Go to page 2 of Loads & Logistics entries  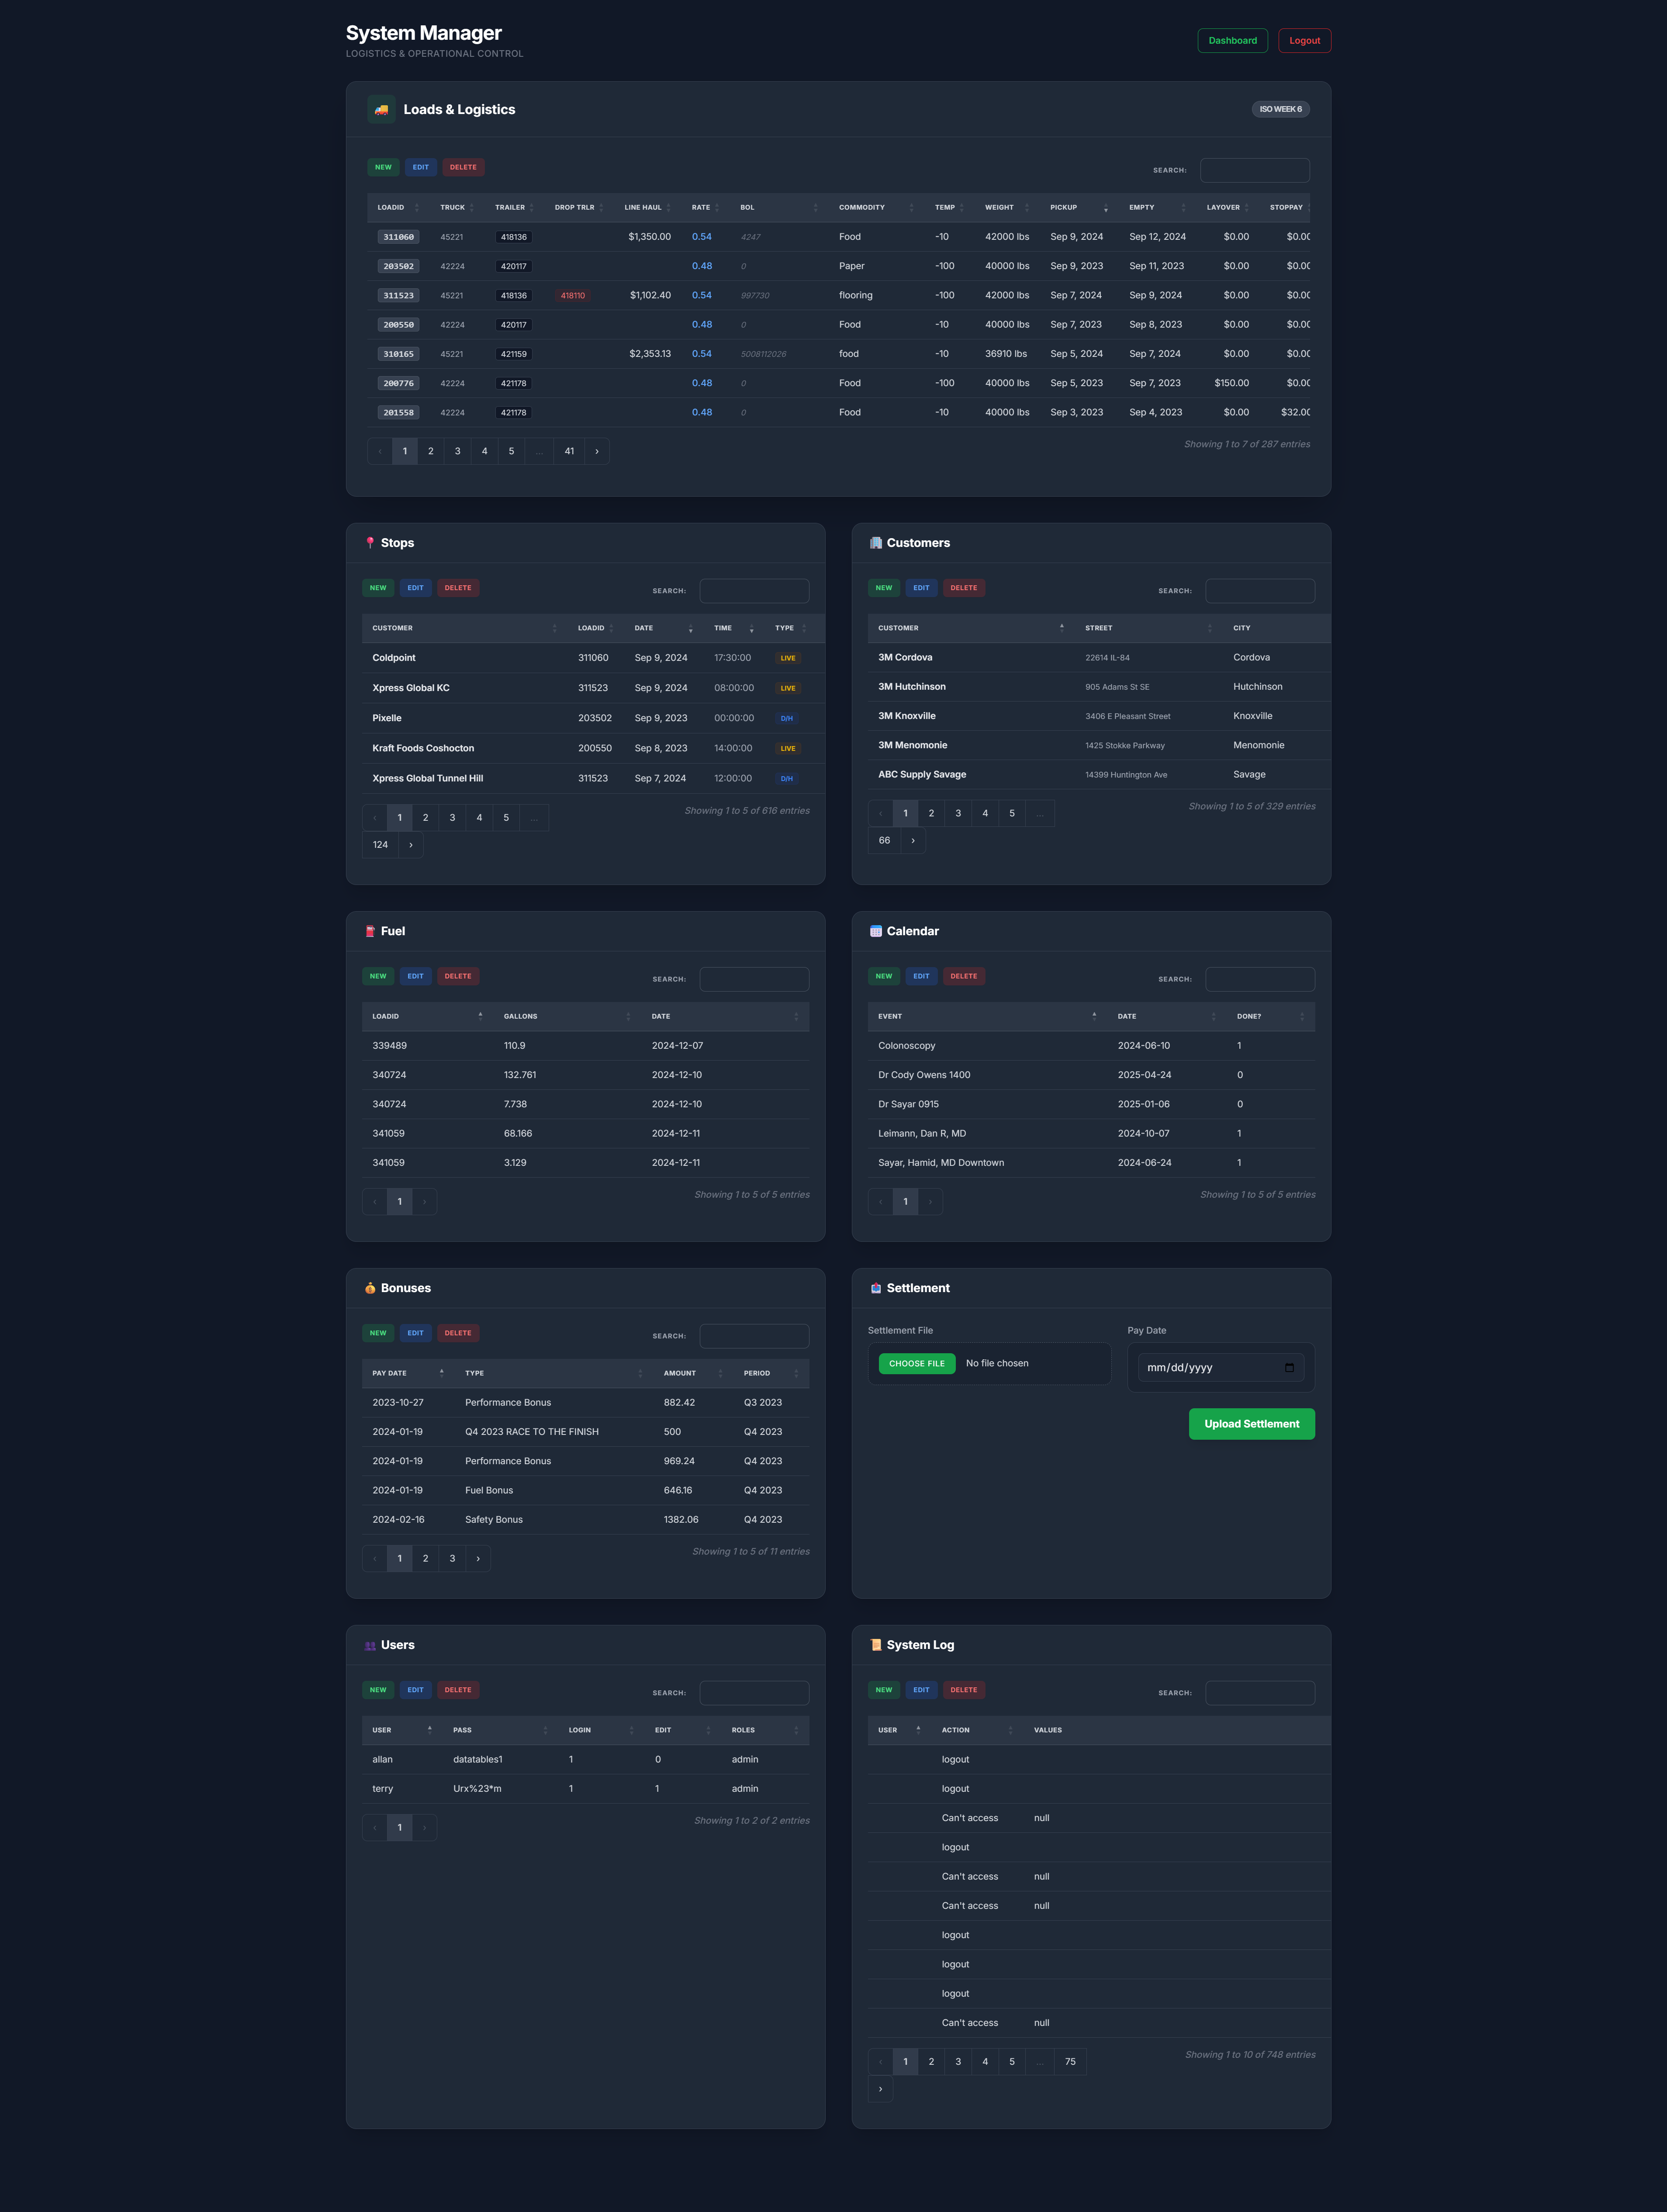click(x=431, y=451)
